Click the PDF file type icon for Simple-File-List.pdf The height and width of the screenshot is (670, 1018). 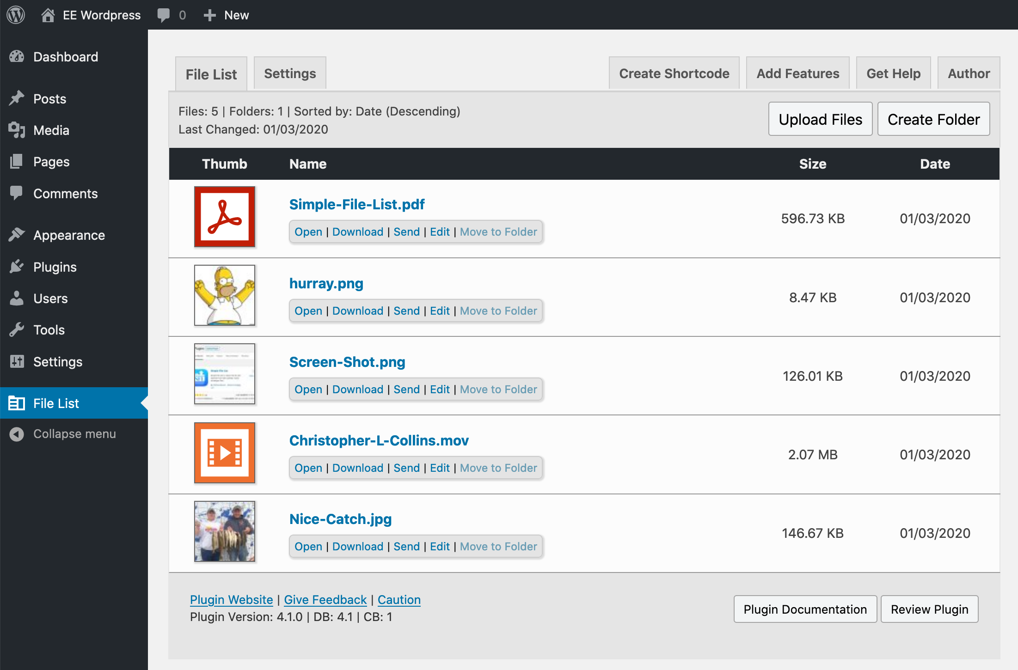point(224,217)
